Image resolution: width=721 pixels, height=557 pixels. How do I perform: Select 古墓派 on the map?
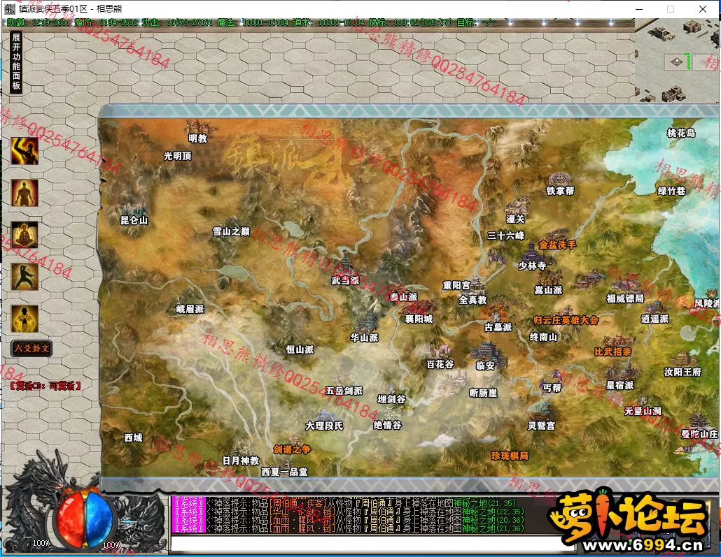[498, 327]
